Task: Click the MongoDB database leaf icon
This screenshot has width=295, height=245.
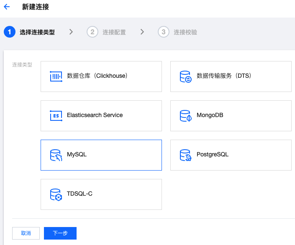Action: coord(185,116)
